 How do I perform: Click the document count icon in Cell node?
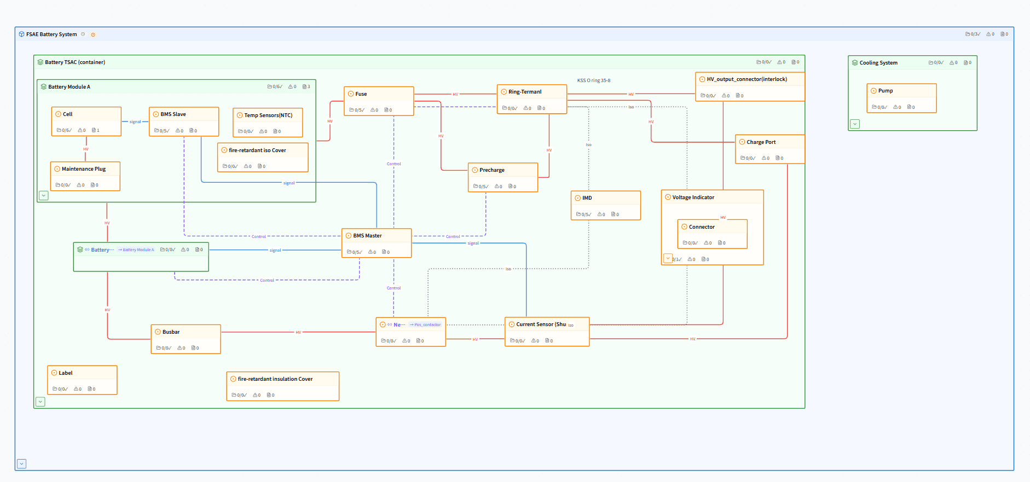94,130
